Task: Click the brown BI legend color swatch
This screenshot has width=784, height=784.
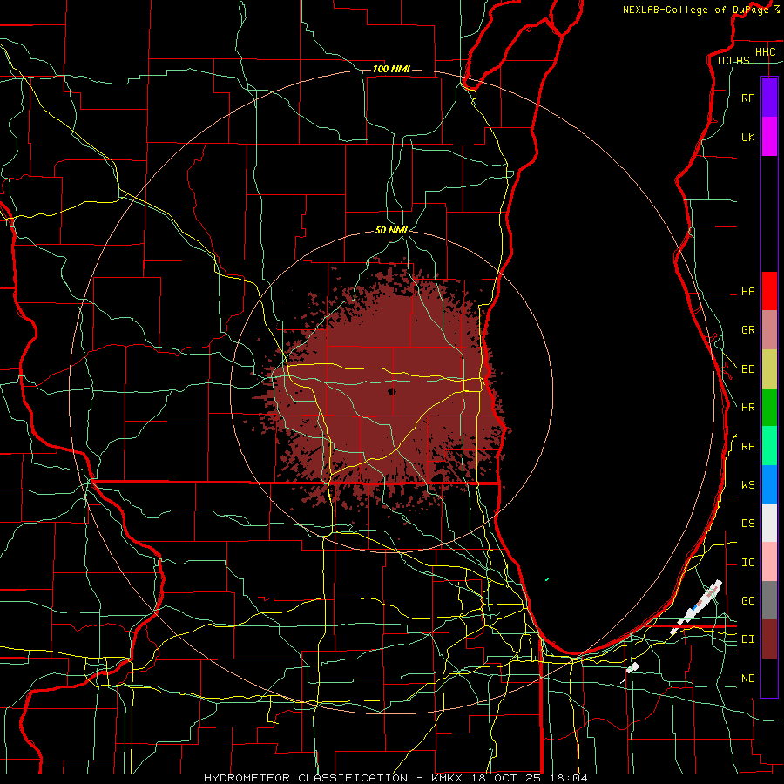Action: tap(769, 639)
